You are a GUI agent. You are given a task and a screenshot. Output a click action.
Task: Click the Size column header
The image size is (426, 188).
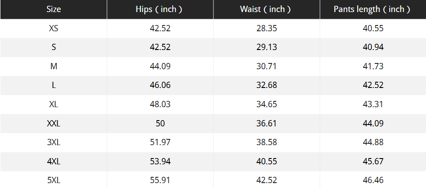[54, 9]
